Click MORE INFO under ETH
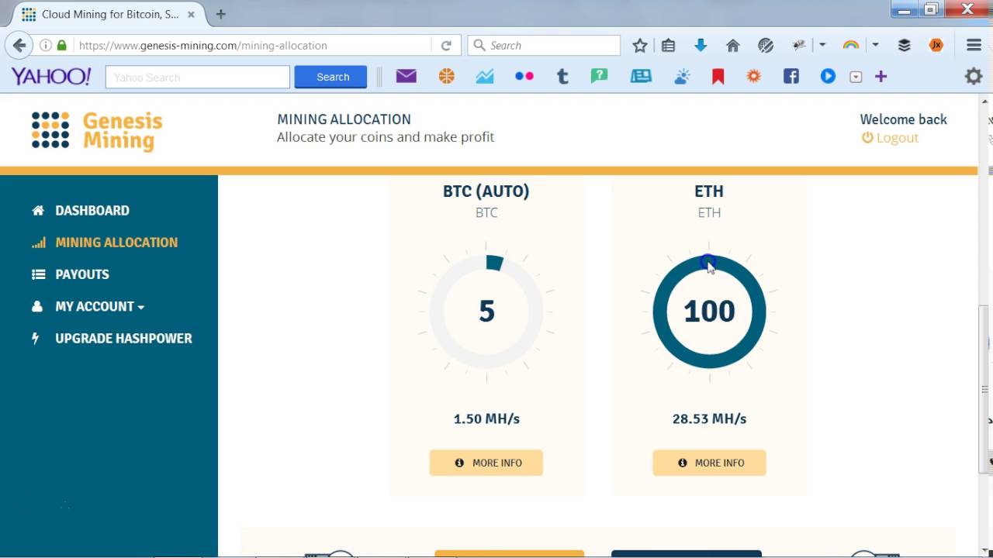The width and height of the screenshot is (993, 558). 709,463
